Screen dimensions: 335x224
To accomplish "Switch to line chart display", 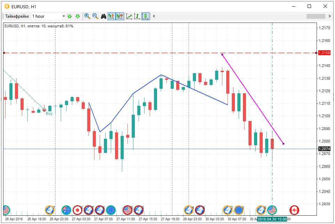I will 129,16.
